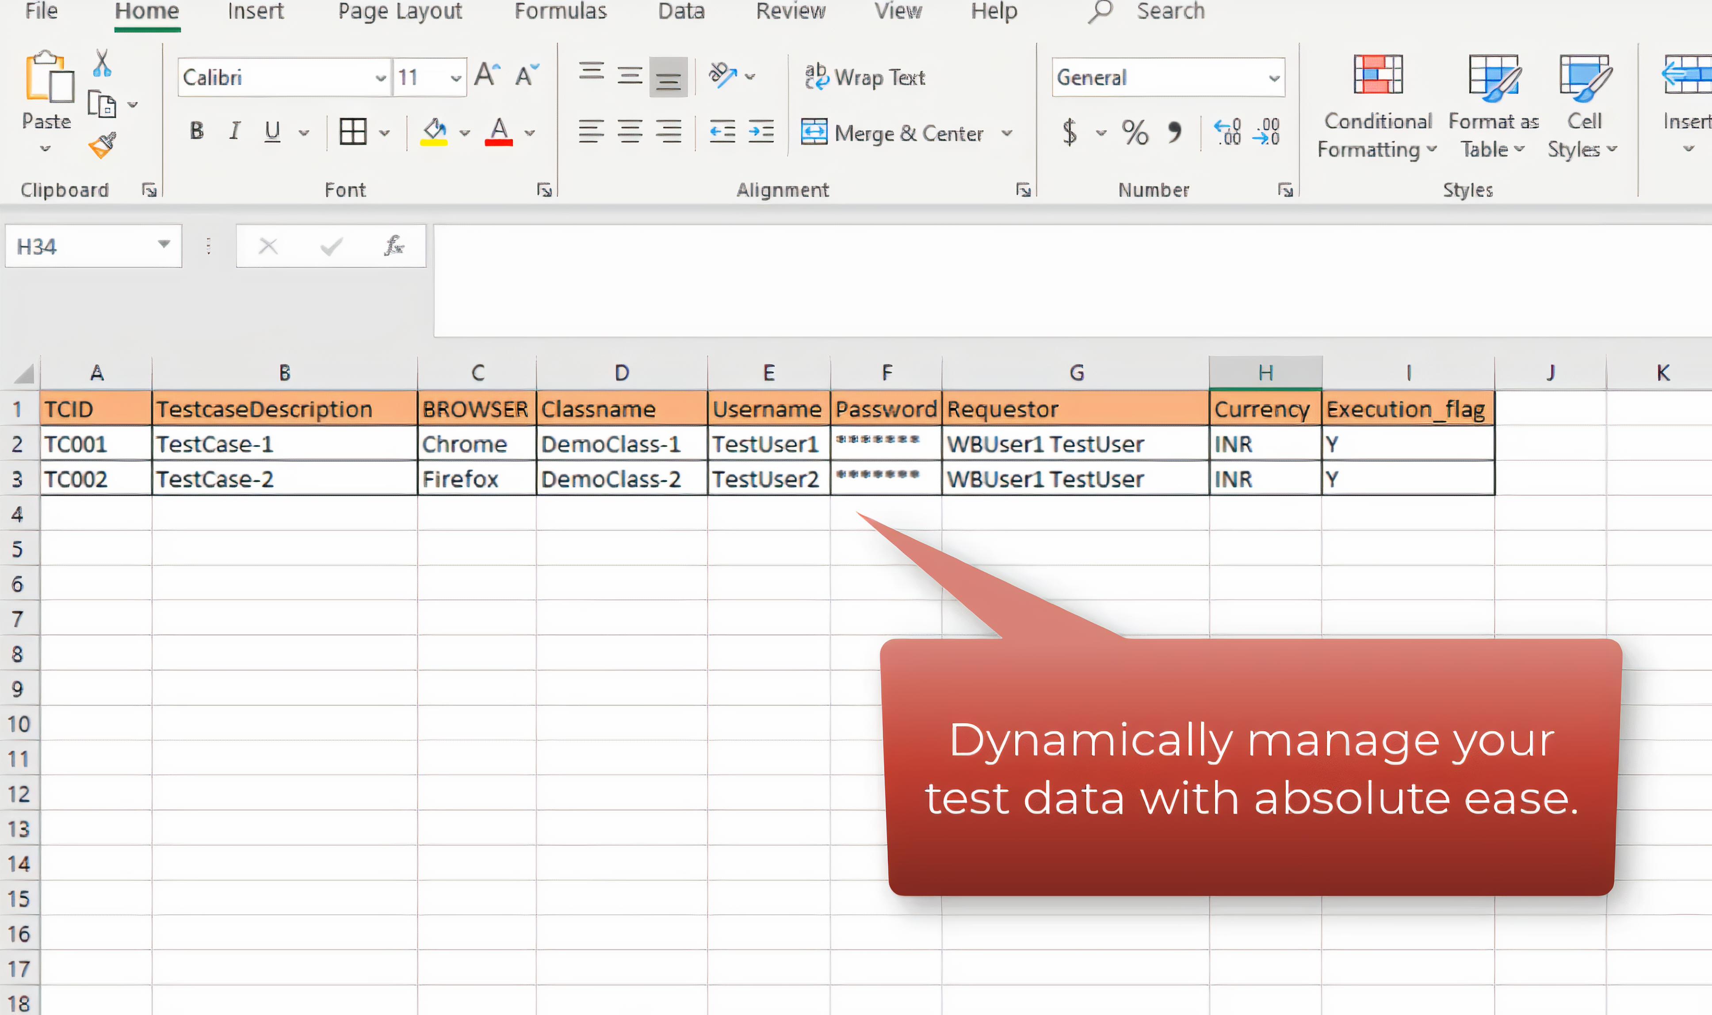Screen dimensions: 1712x1015
Task: Decrease font size with small A icon
Action: point(527,75)
